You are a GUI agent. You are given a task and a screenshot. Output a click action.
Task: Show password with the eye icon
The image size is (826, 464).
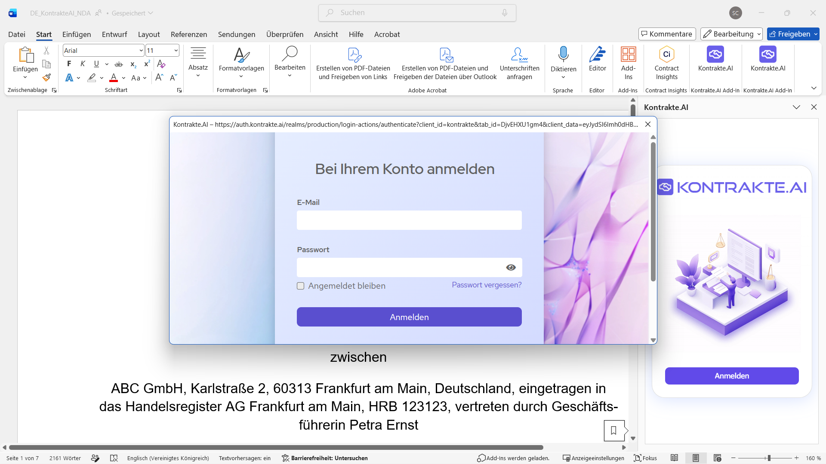(511, 268)
